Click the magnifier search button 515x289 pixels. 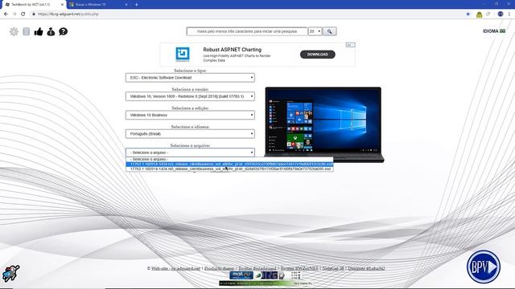[329, 31]
